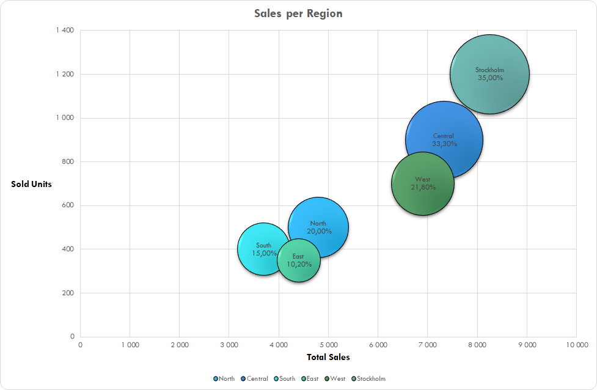Select the North legend marker icon
The height and width of the screenshot is (390, 597).
click(x=216, y=378)
